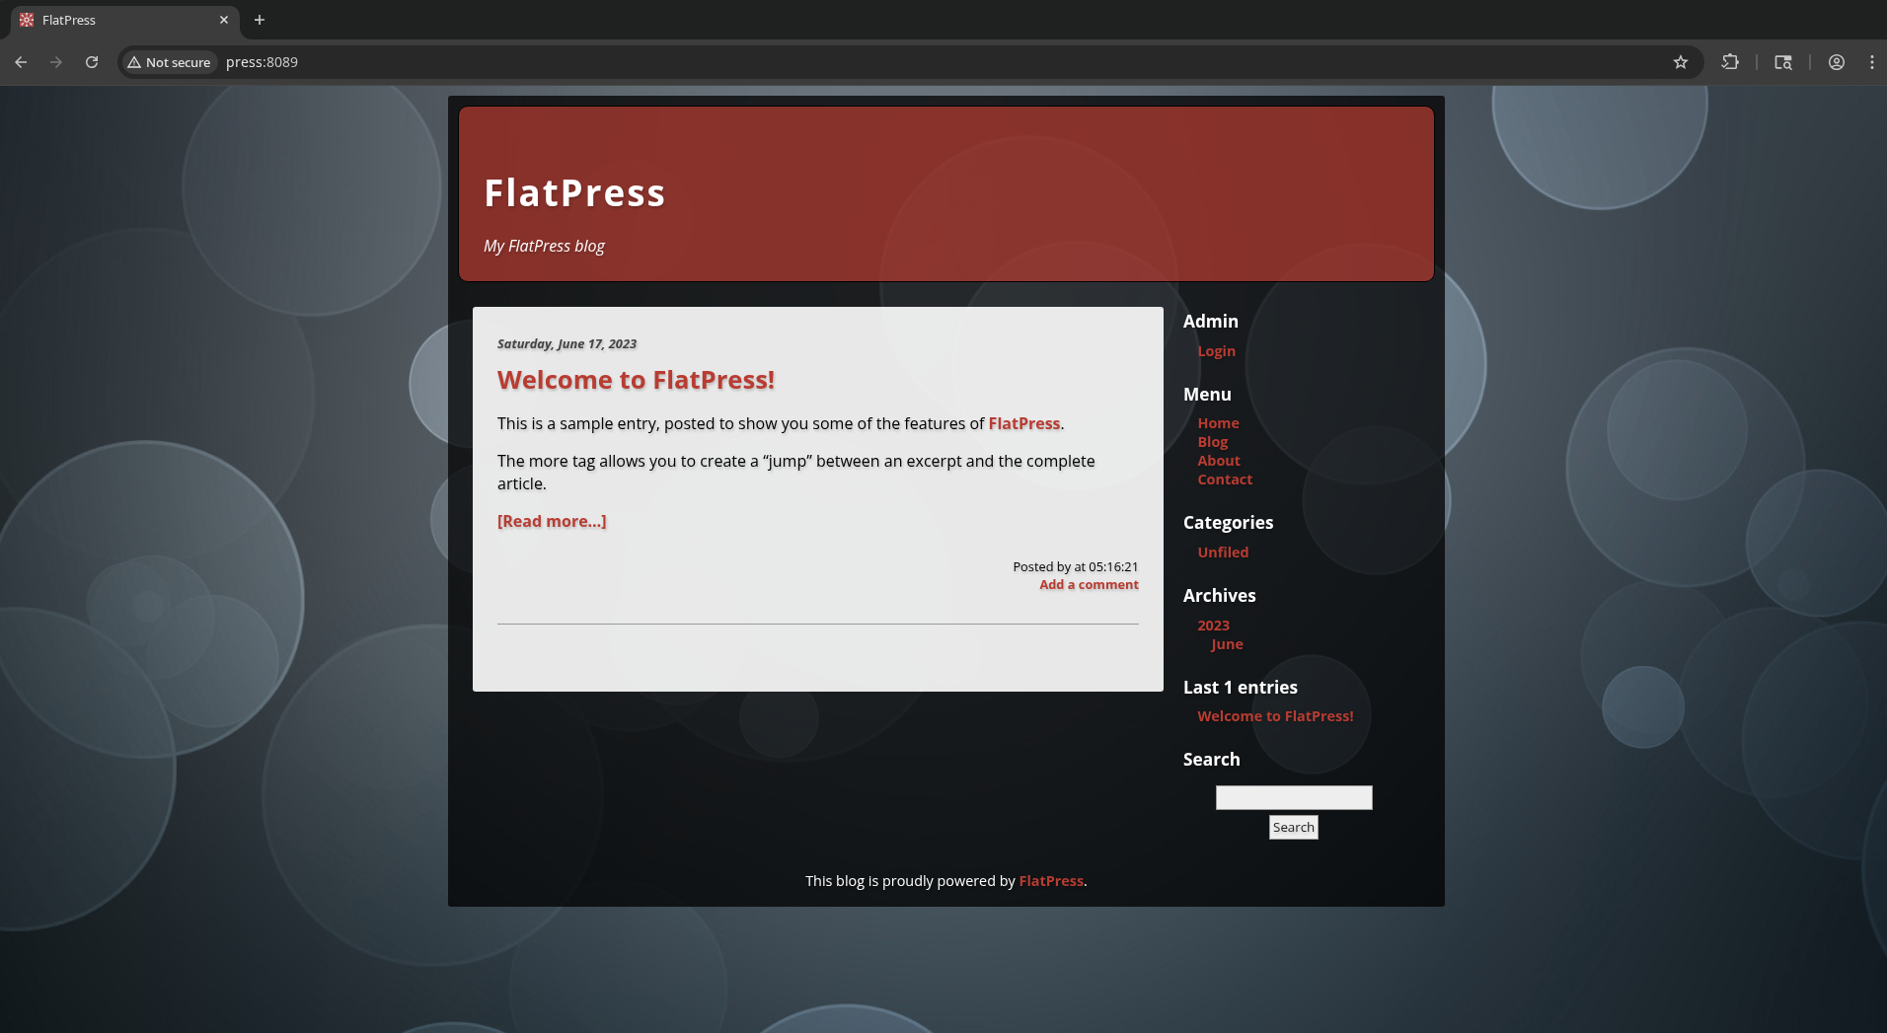1887x1033 pixels.
Task: Open the 2023 archive link
Action: click(1213, 626)
